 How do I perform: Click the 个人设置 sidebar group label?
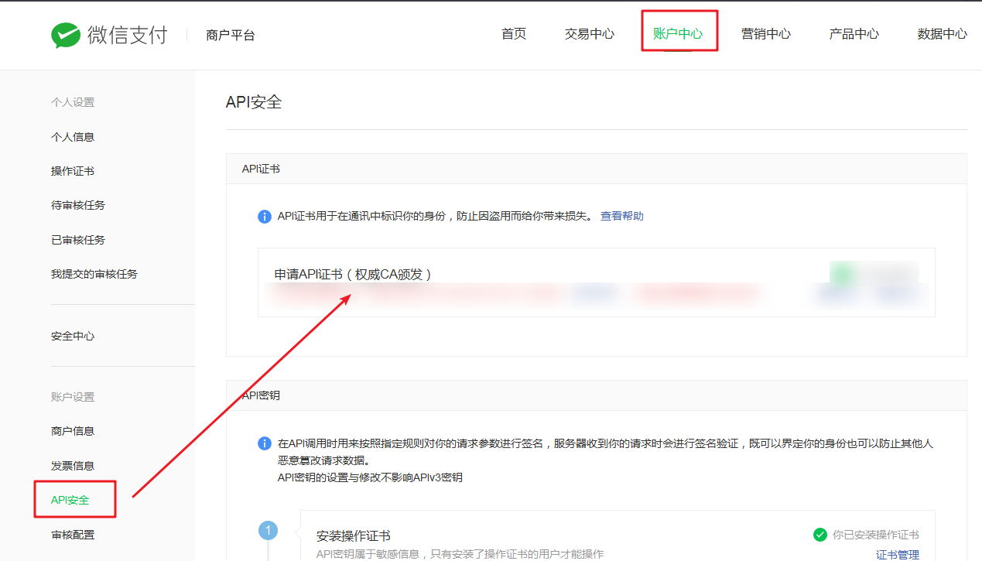pos(73,102)
